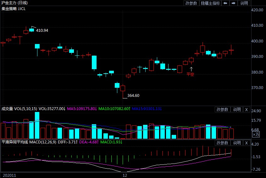This screenshot has width=266, height=178.
Task: Open 说明 in the MACD panel
Action: (237, 143)
